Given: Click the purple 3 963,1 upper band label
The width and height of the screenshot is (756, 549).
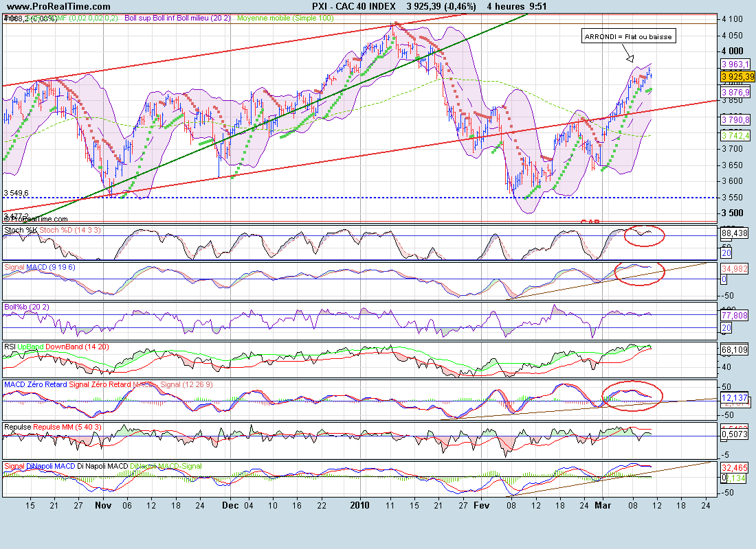Looking at the screenshot, I should pos(735,65).
